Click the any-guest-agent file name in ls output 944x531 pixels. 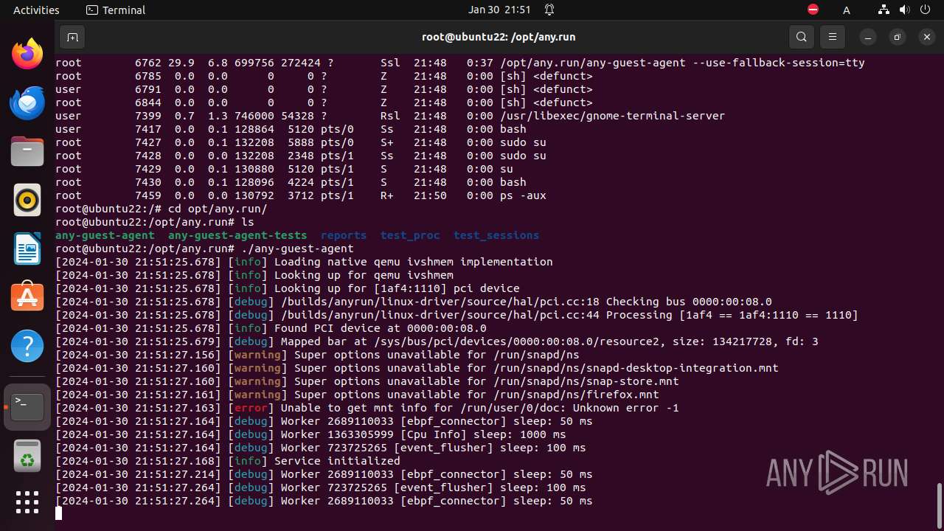coord(105,235)
